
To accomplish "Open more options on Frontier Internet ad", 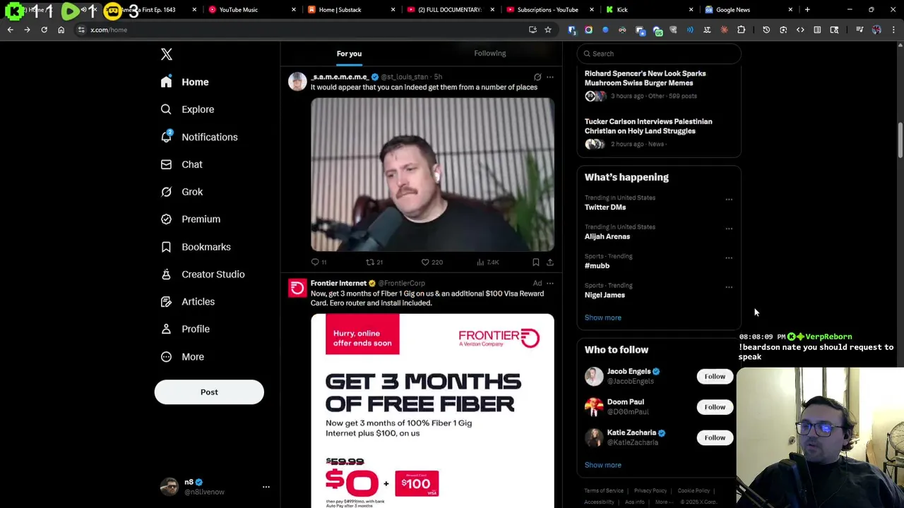I will 550,284.
